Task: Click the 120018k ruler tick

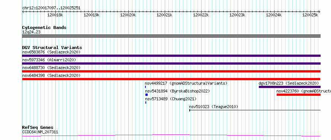Action: 55,15
